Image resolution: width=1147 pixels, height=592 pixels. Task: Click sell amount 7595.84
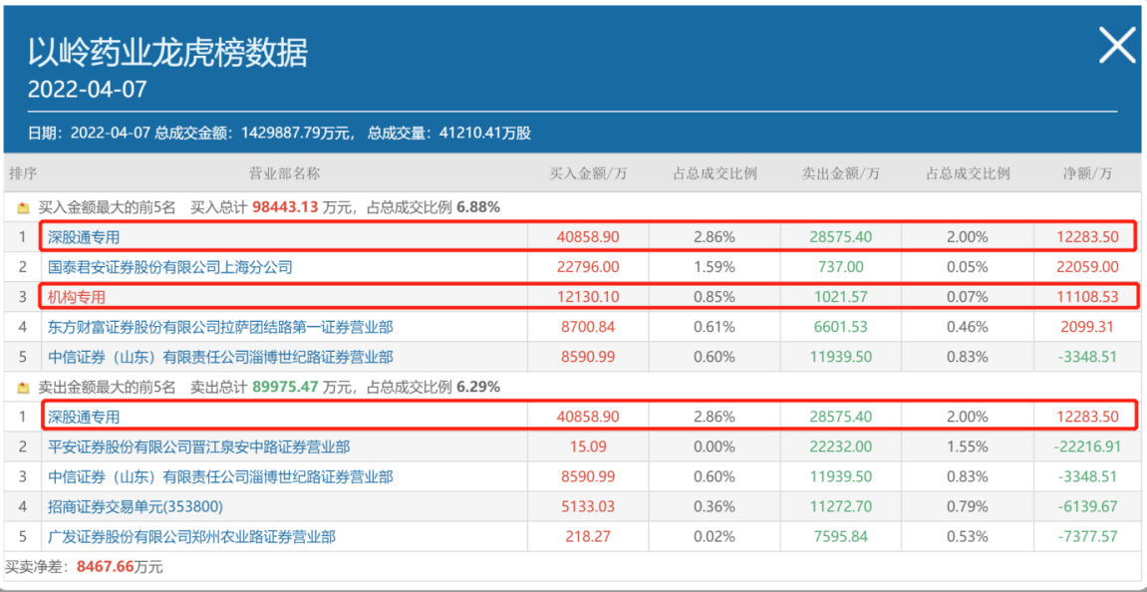(840, 536)
